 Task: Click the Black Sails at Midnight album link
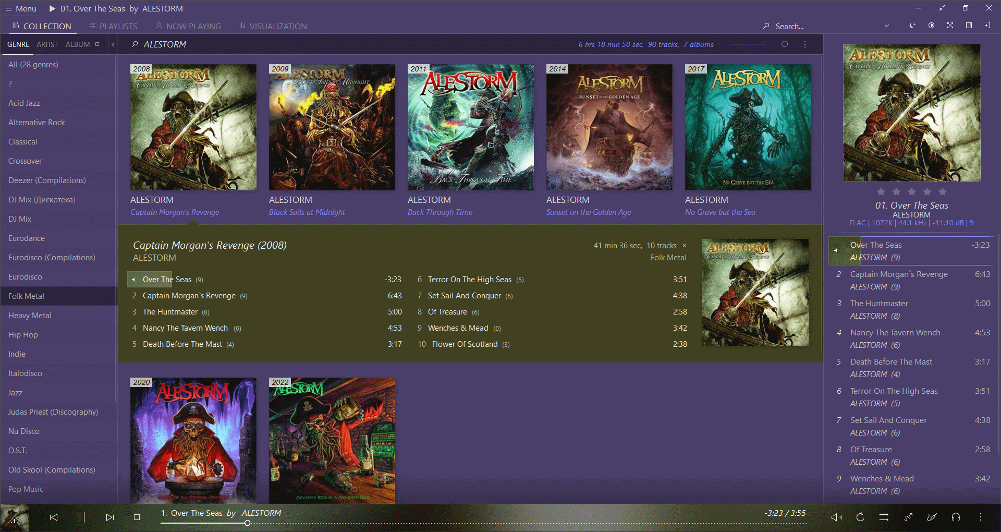307,212
